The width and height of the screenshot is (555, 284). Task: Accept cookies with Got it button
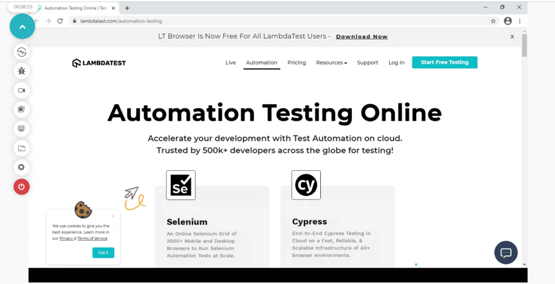click(103, 253)
